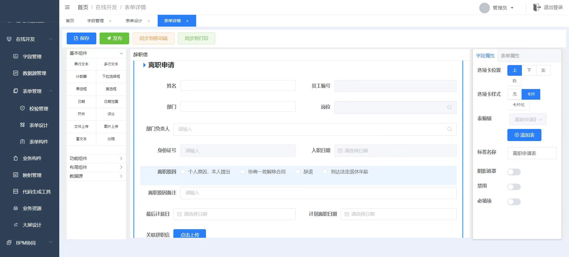Click calendar icon in 最后计薪日 field
569x257 pixels.
point(179,214)
